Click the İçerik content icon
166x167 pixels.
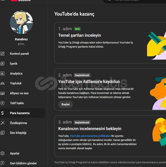point(2,63)
